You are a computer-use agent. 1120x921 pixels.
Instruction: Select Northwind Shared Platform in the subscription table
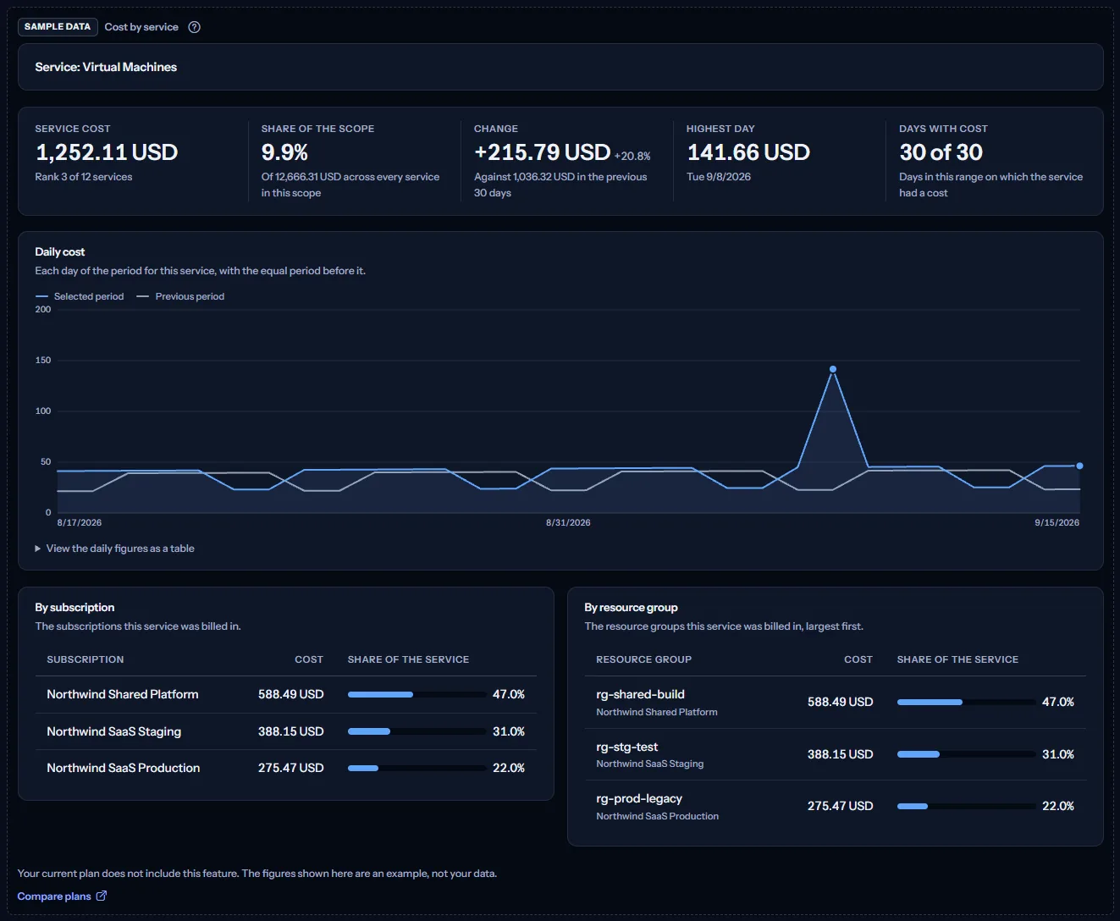(123, 694)
